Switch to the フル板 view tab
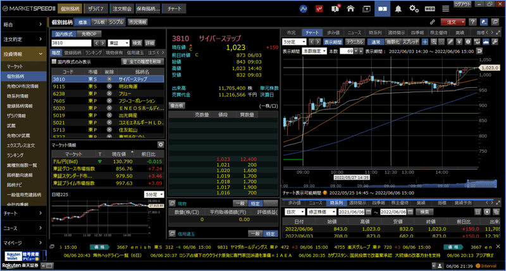The height and width of the screenshot is (271, 506). click(99, 22)
